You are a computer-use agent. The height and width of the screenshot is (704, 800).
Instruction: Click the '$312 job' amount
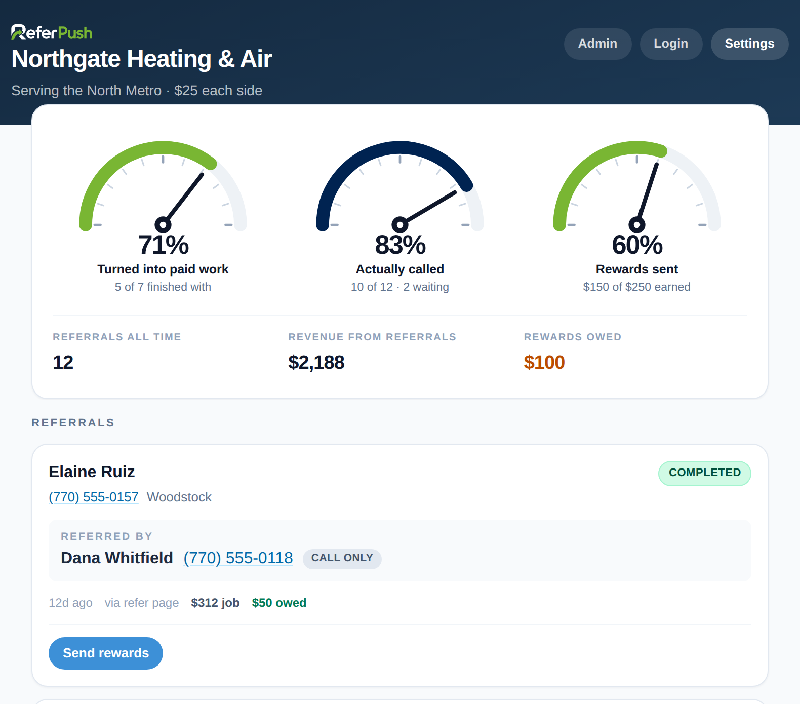215,603
